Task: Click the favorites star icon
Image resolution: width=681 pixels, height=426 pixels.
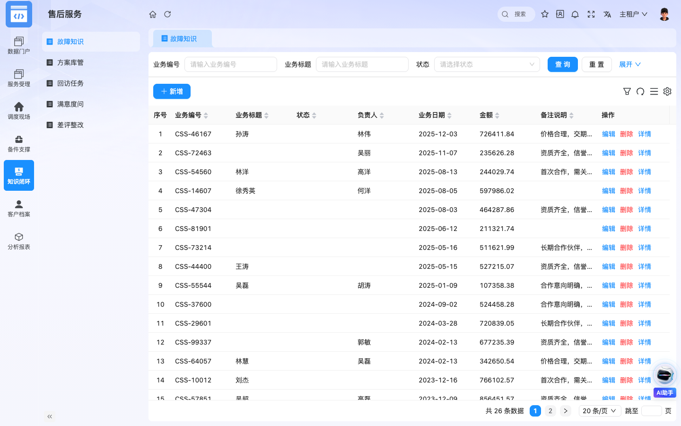Action: (545, 14)
